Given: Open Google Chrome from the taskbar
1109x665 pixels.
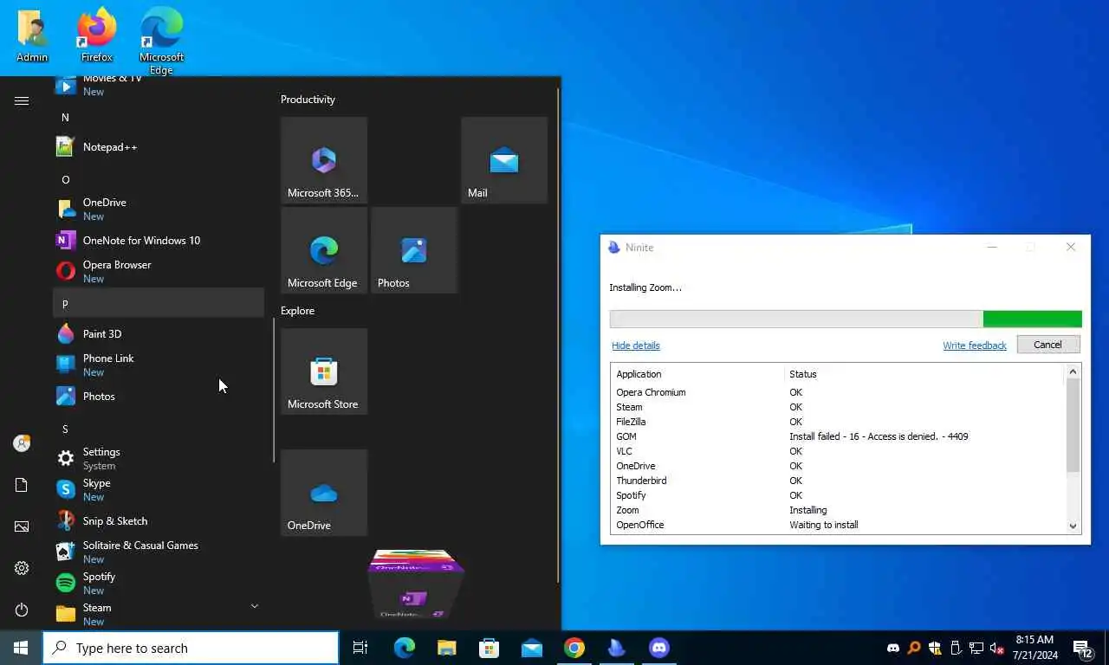Looking at the screenshot, I should pos(574,648).
